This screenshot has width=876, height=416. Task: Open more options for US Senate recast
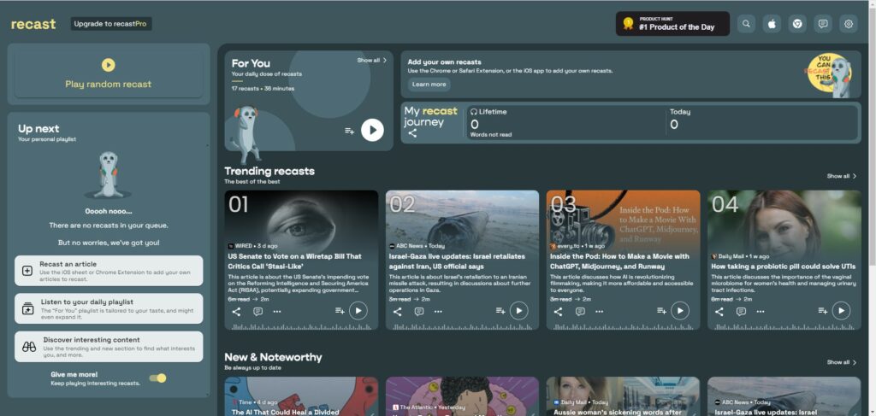277,312
